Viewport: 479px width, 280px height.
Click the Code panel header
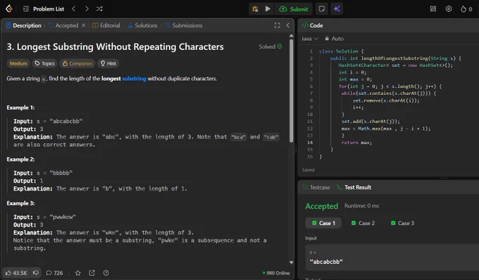[312, 25]
